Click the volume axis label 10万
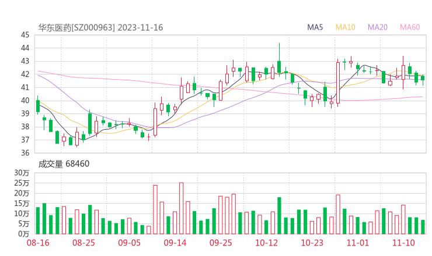432x256 pixels. pos(22,214)
